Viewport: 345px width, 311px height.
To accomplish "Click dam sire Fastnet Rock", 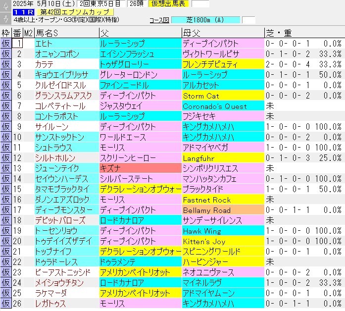I will pos(223,200).
